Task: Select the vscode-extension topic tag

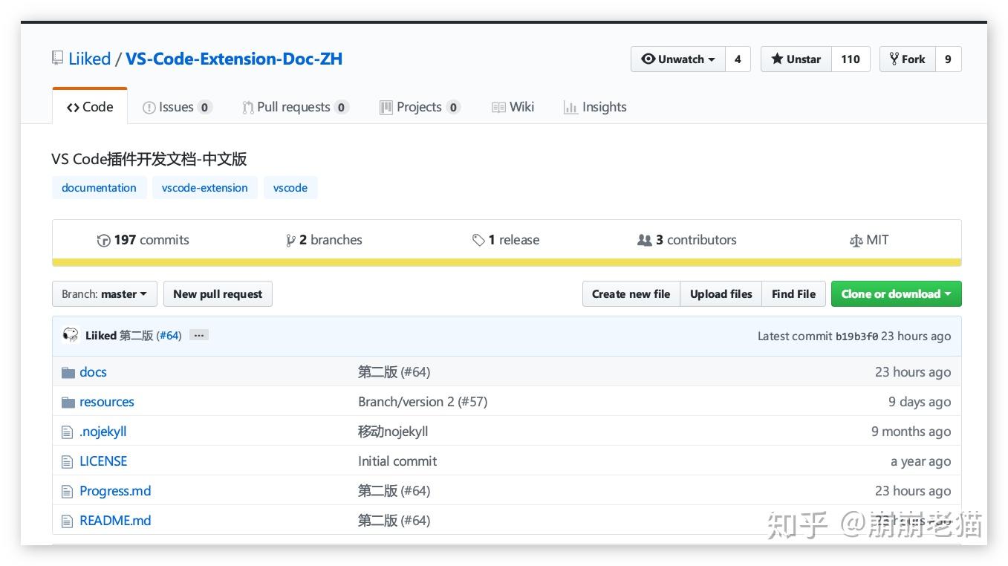Action: 205,188
